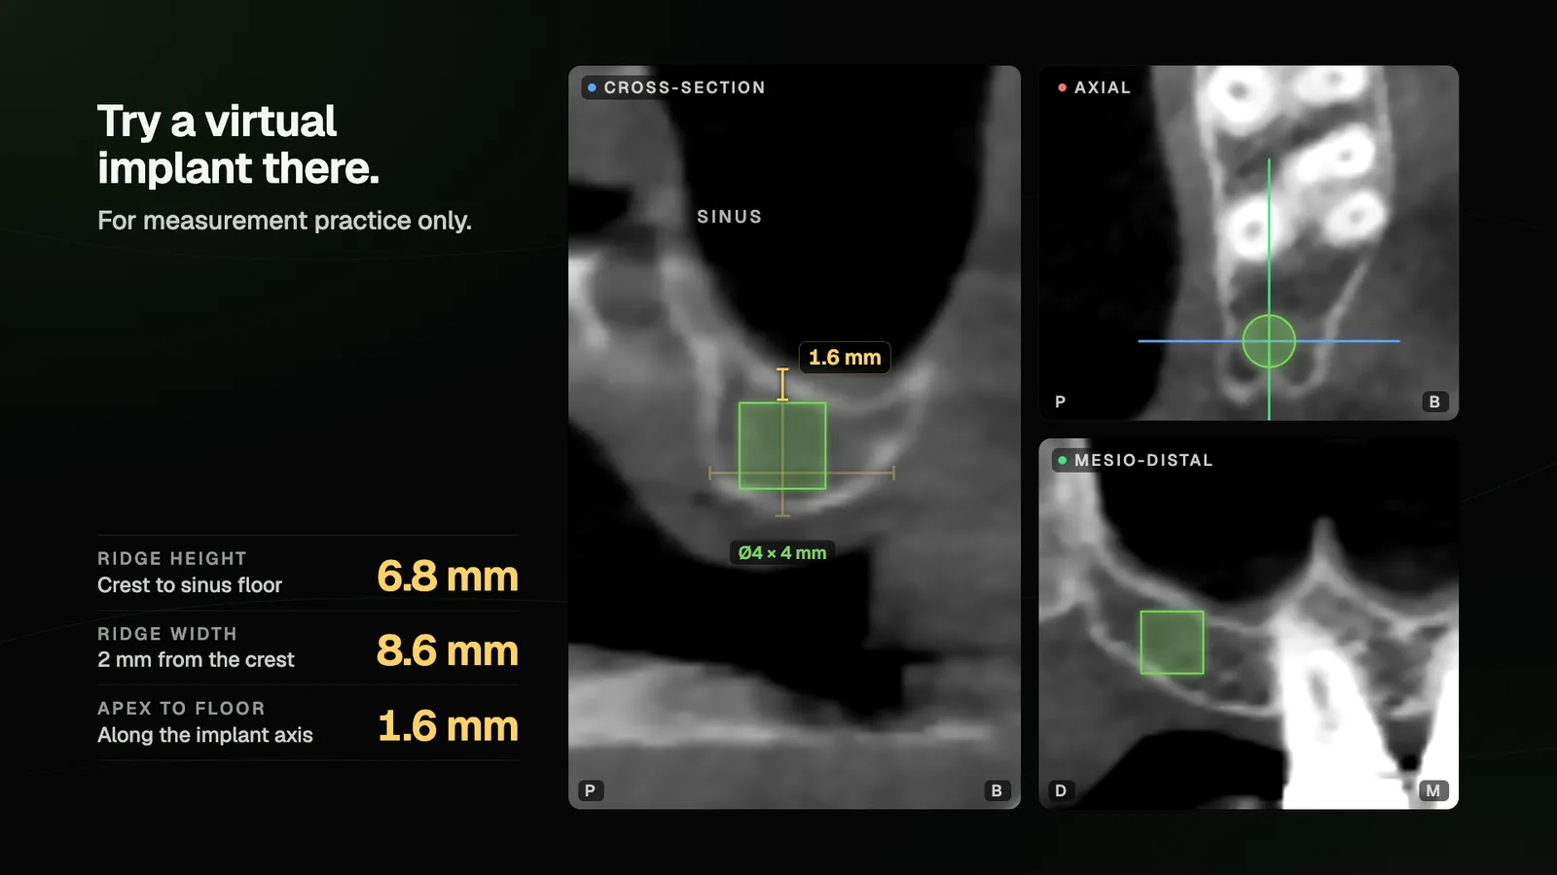
Task: Click the Ø4 × 4 mm implant size label
Action: [782, 553]
